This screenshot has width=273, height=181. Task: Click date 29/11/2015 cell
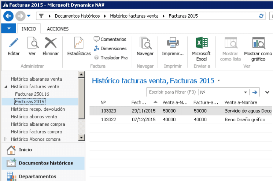pos(144,111)
